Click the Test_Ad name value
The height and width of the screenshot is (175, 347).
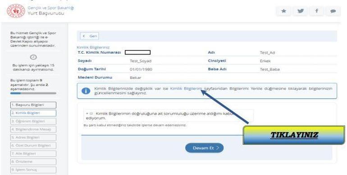tap(267, 52)
